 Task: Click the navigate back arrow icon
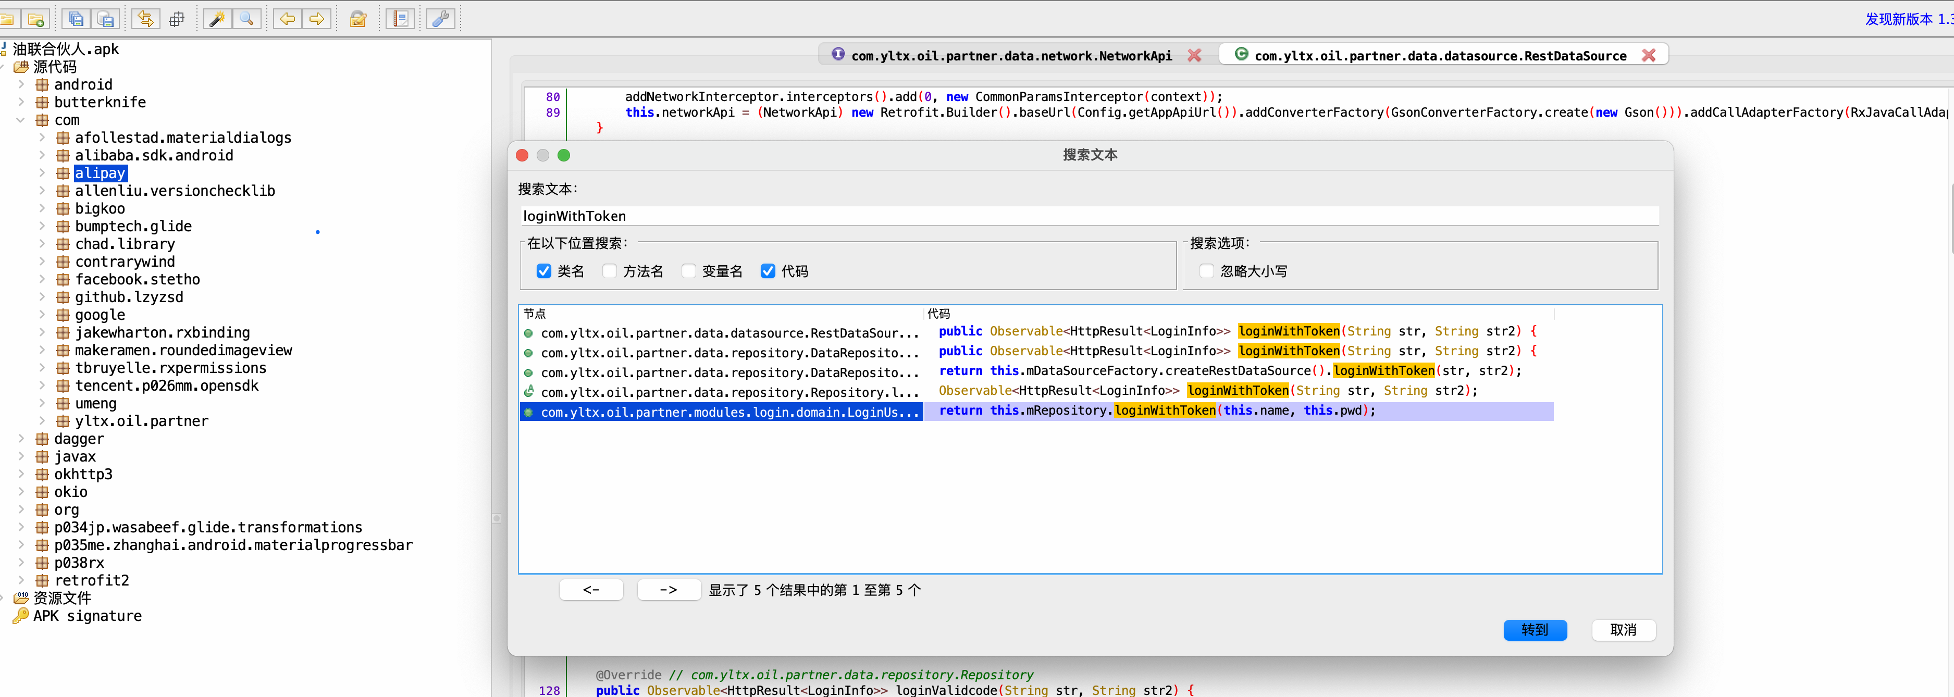[x=288, y=19]
